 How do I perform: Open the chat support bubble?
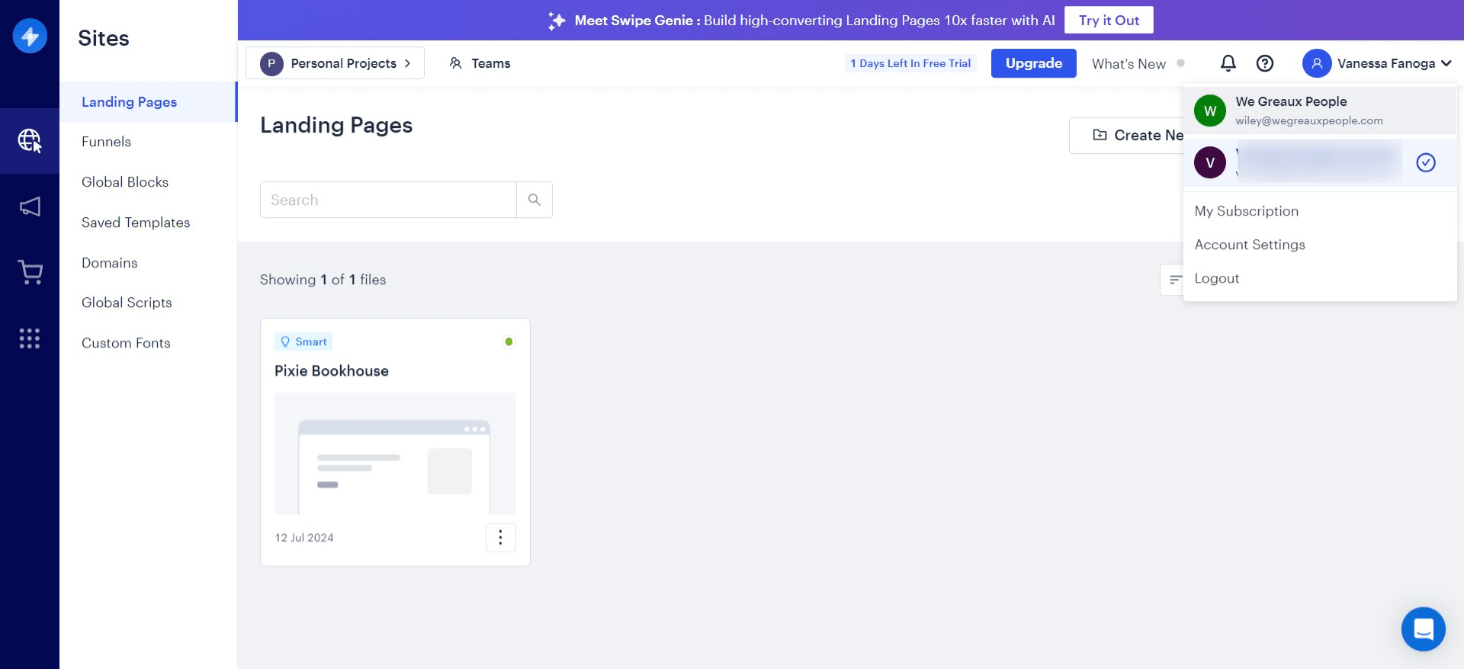click(x=1423, y=629)
